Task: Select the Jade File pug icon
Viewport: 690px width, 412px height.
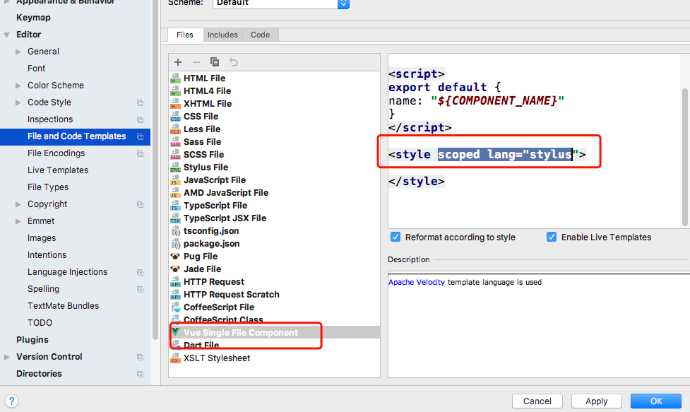Action: (x=175, y=269)
